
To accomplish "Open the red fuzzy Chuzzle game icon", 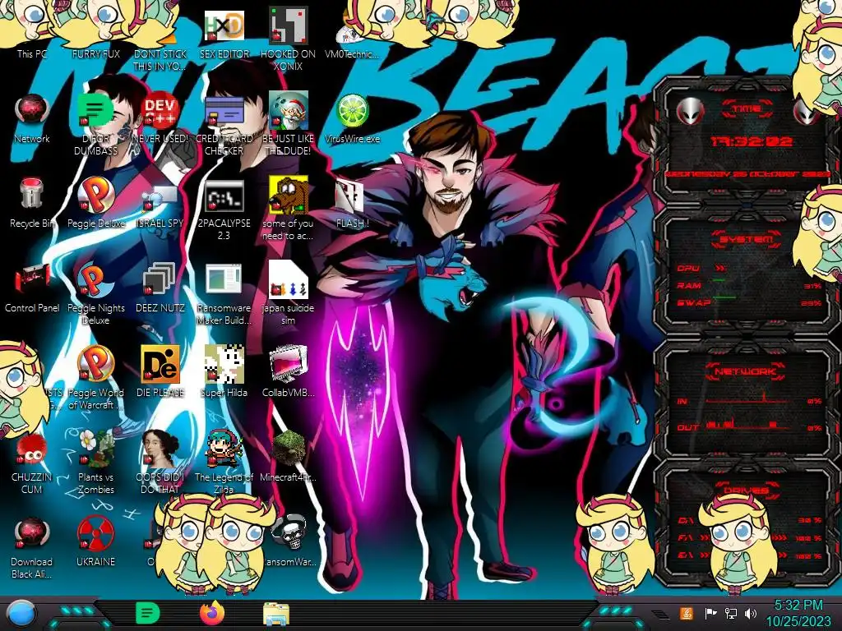I will [32, 449].
